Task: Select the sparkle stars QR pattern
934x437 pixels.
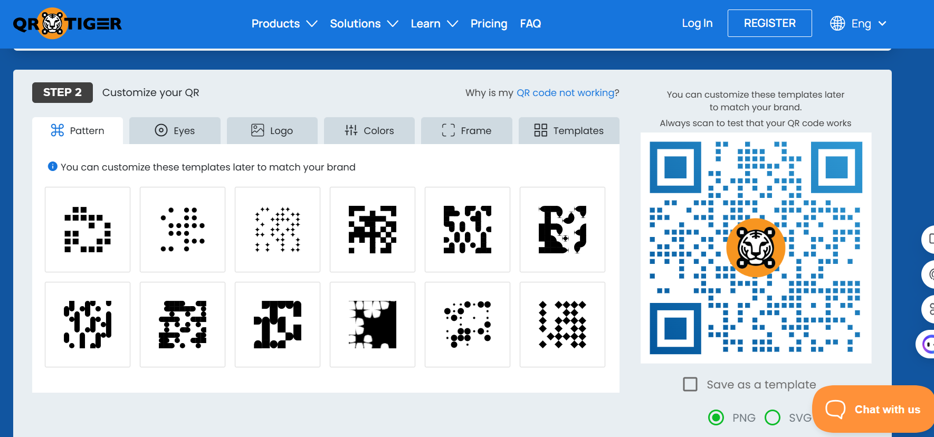Action: [278, 230]
